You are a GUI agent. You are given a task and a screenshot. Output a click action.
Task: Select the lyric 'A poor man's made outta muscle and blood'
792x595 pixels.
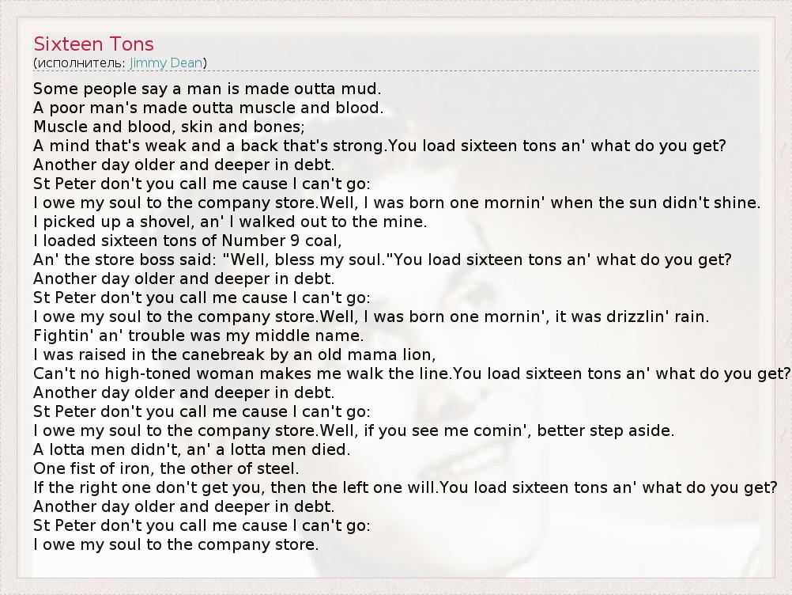click(x=208, y=108)
